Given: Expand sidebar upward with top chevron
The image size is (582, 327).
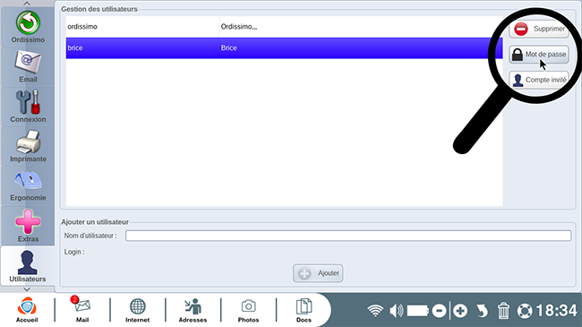Looking at the screenshot, I should (x=27, y=4).
